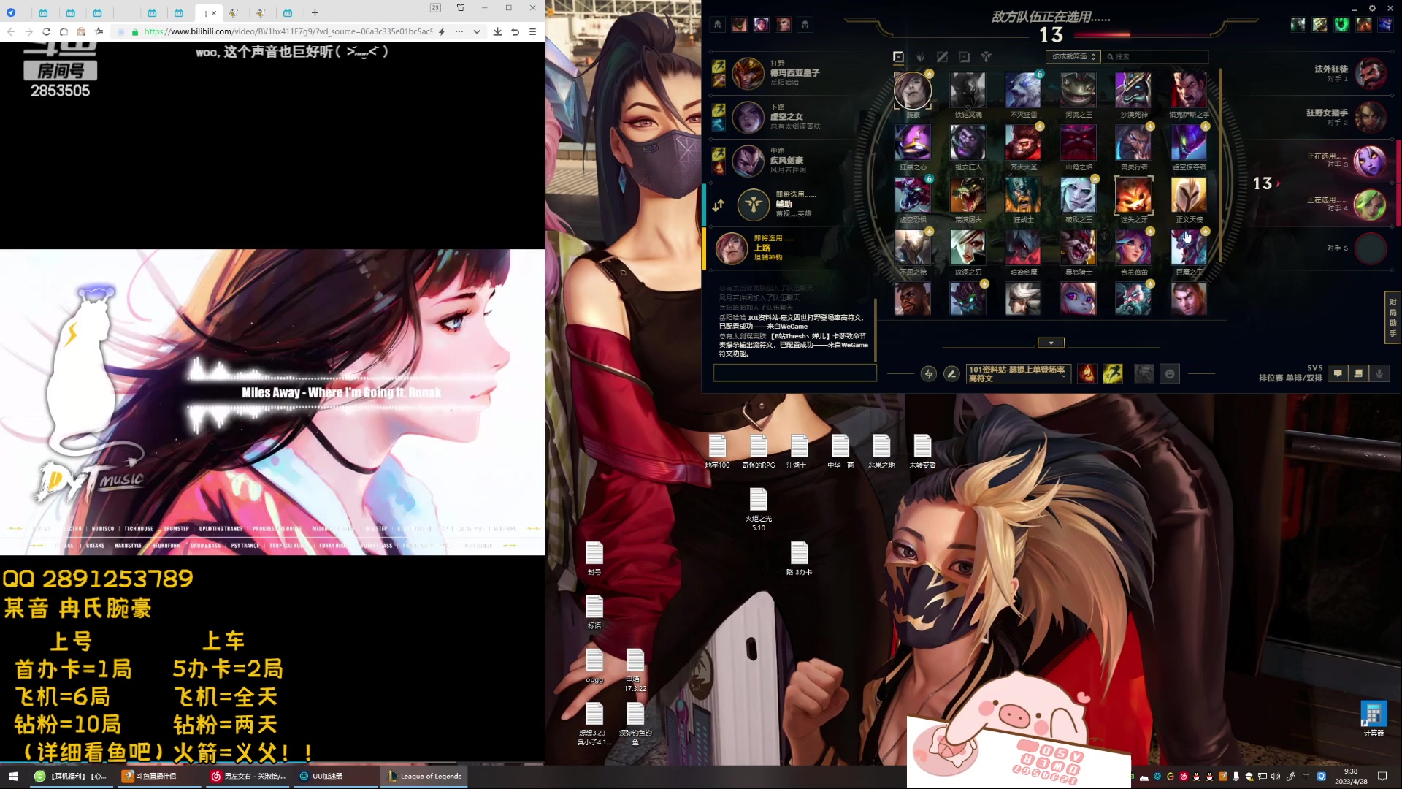The width and height of the screenshot is (1402, 789).
Task: Pick champion 正义天使 portrait
Action: tap(1189, 195)
